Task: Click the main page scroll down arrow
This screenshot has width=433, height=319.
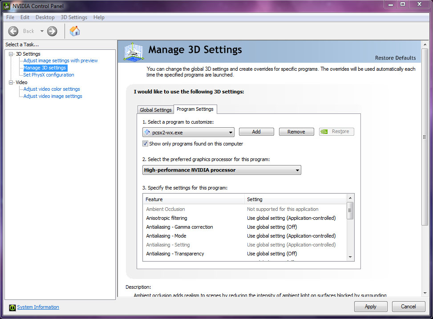Action: pos(425,293)
